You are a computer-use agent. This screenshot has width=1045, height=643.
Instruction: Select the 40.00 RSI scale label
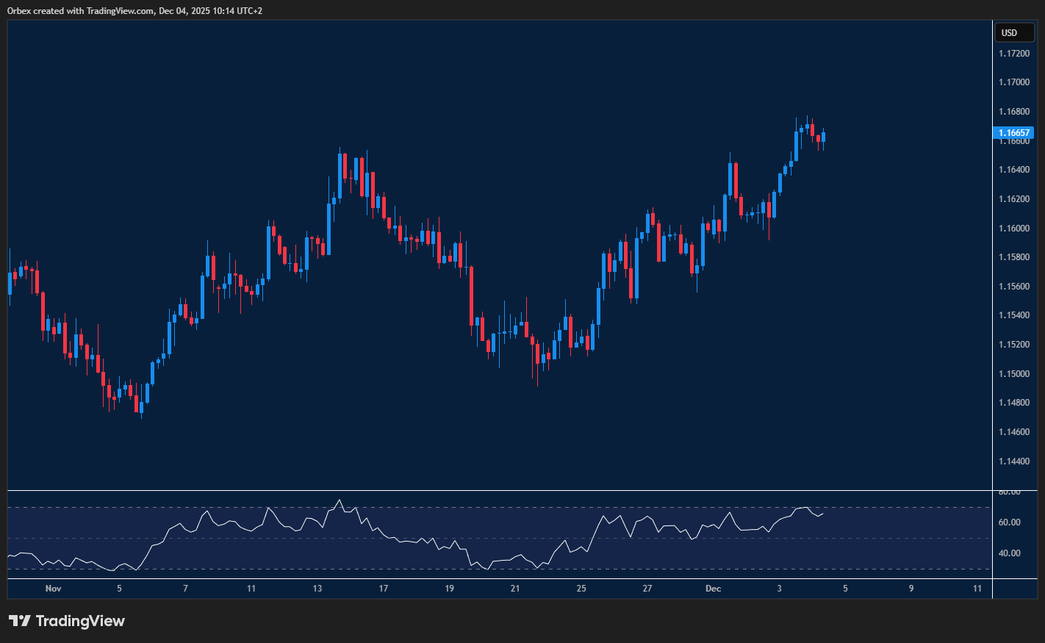pos(1010,552)
